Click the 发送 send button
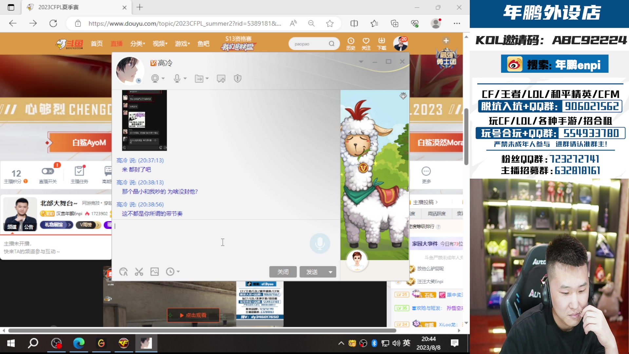This screenshot has width=629, height=354. click(312, 272)
